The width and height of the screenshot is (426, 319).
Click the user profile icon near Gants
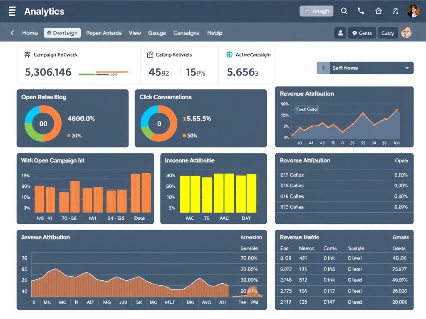click(340, 33)
